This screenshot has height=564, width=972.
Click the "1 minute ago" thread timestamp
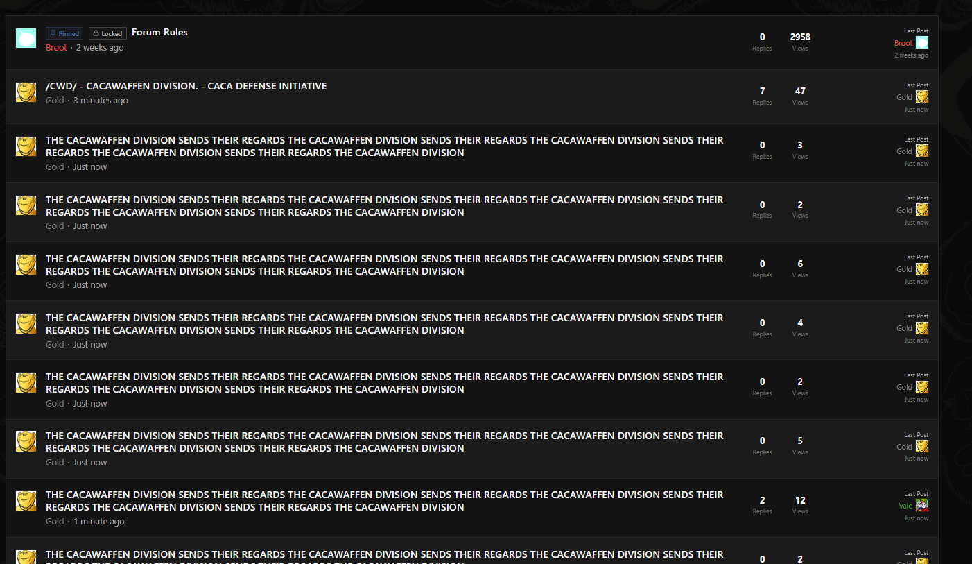point(98,522)
